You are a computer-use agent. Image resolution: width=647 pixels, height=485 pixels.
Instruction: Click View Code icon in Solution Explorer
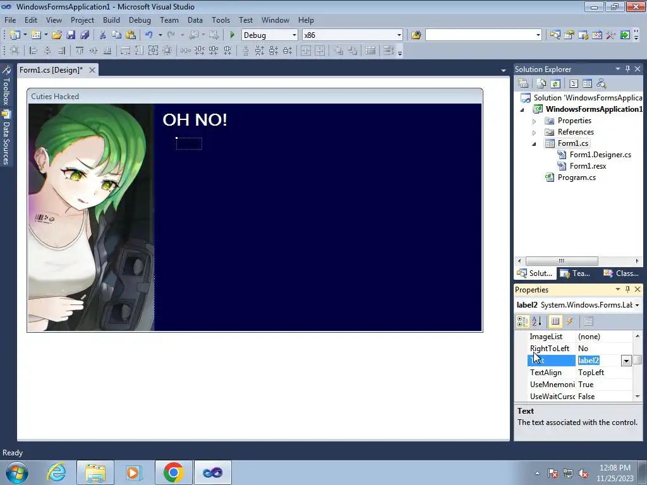click(574, 84)
